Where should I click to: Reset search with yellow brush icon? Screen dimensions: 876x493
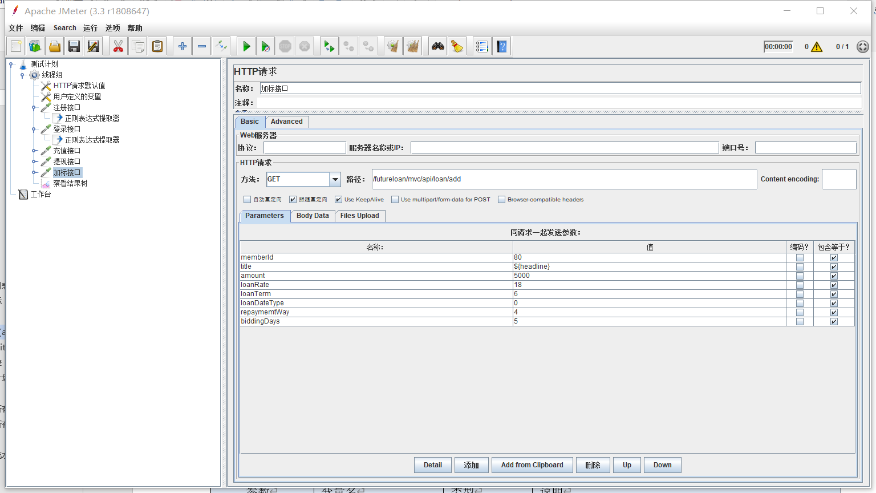coord(457,46)
